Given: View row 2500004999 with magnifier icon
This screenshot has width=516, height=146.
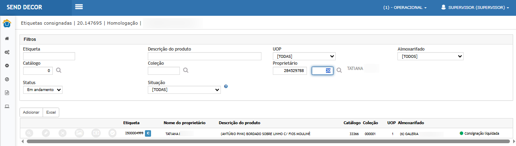Looking at the screenshot, I should point(29,133).
